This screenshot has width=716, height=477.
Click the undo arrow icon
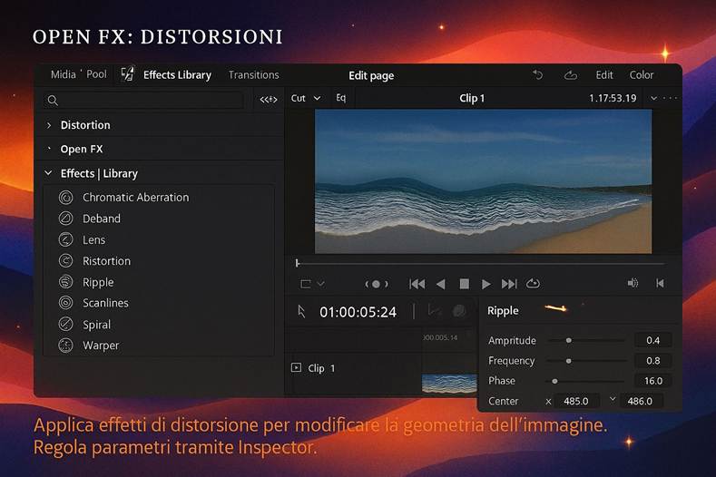(538, 74)
